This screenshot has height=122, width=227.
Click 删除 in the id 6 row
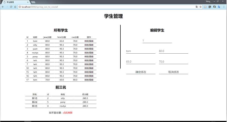click(86, 60)
